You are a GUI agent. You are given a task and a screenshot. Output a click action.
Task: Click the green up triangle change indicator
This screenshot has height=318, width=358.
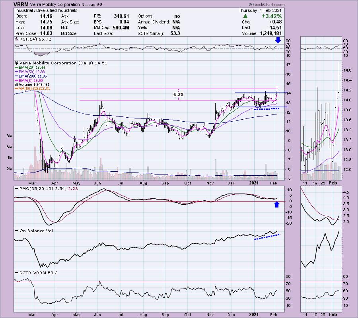click(245, 16)
